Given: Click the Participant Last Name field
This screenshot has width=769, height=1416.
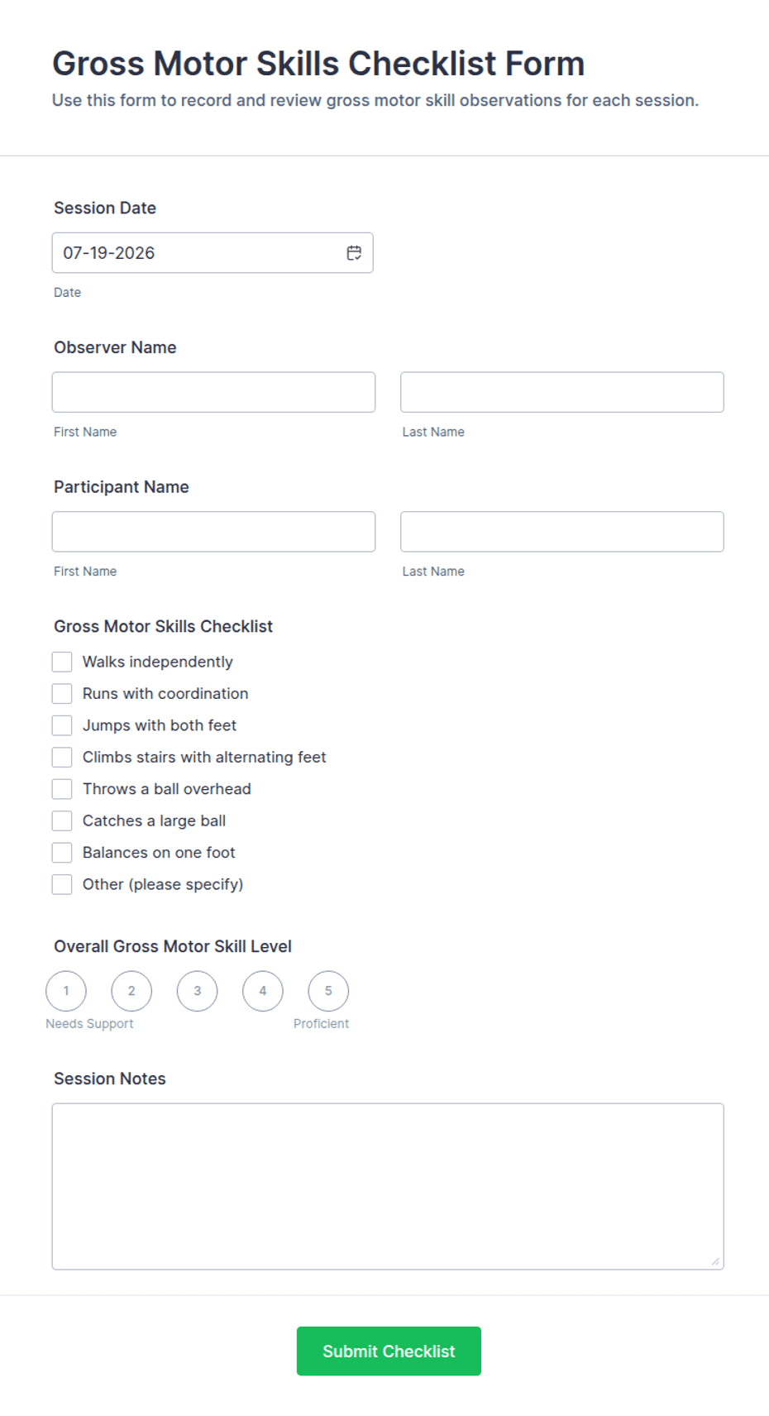Looking at the screenshot, I should click(562, 532).
